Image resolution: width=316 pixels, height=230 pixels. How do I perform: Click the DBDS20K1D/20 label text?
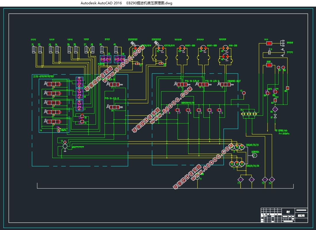(x=188, y=103)
